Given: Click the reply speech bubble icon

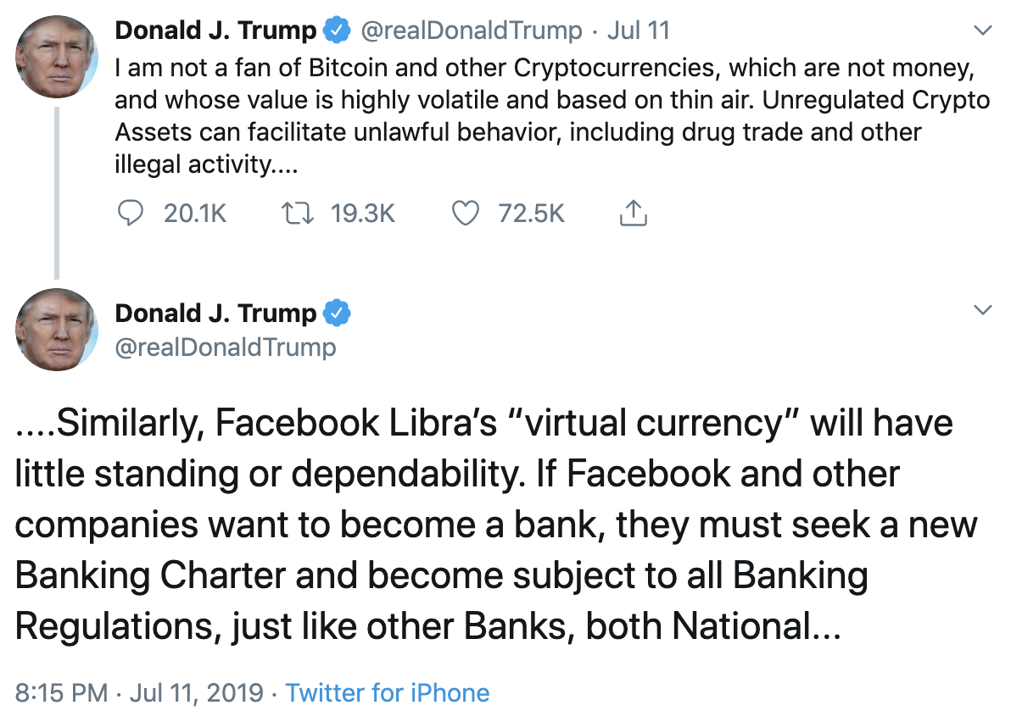Looking at the screenshot, I should 129,214.
